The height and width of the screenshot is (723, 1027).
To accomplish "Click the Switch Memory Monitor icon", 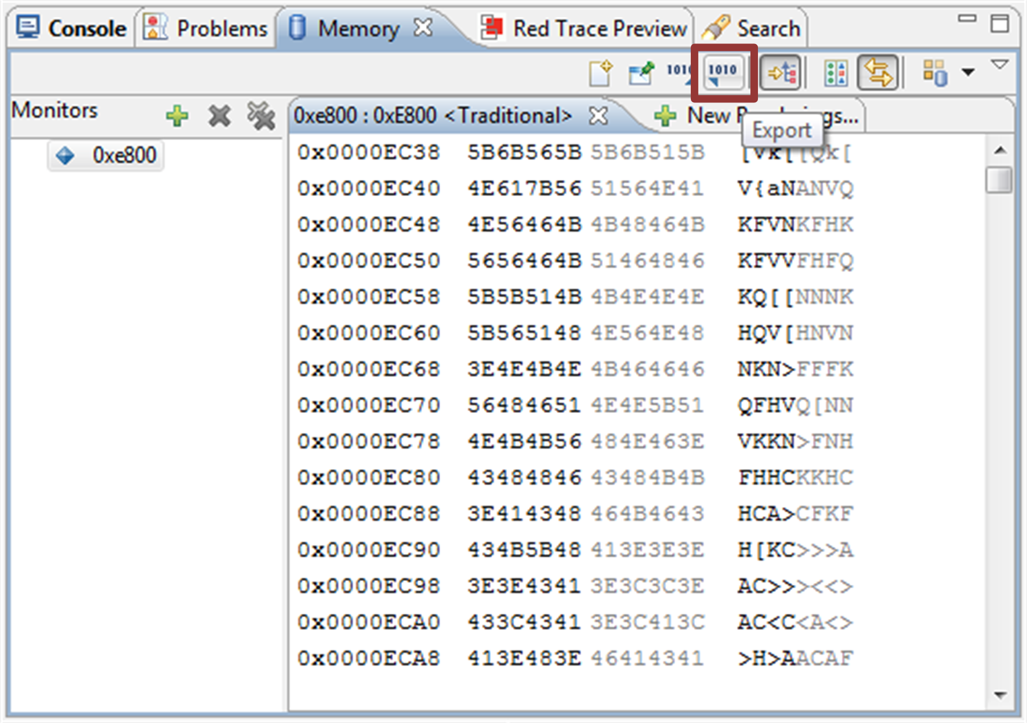I will coord(935,73).
